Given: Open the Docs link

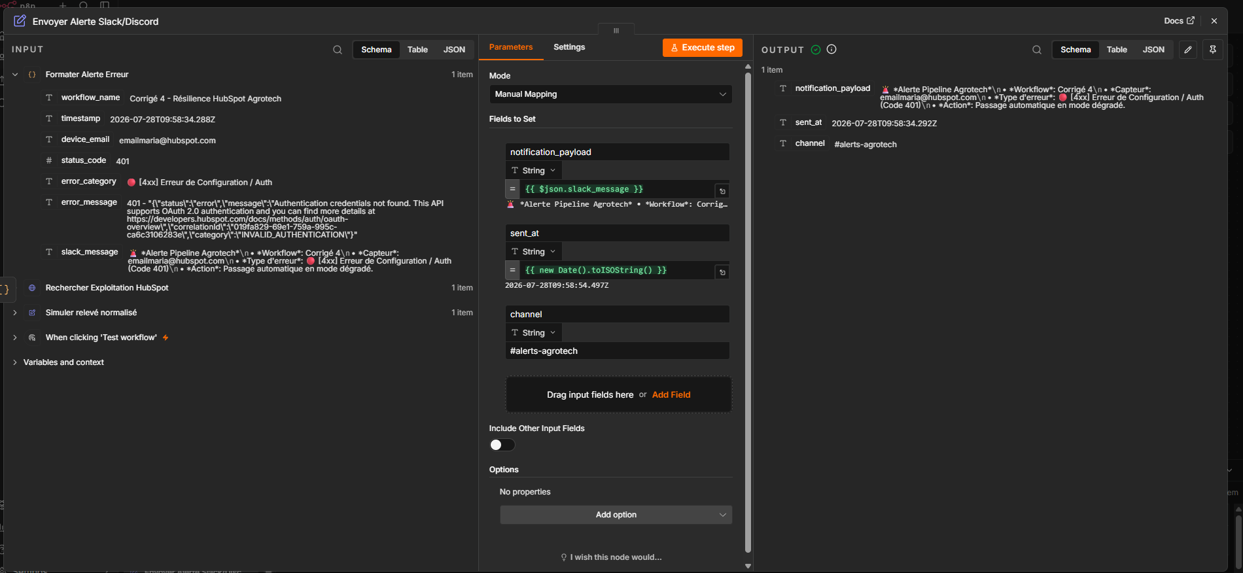Looking at the screenshot, I should [x=1179, y=21].
